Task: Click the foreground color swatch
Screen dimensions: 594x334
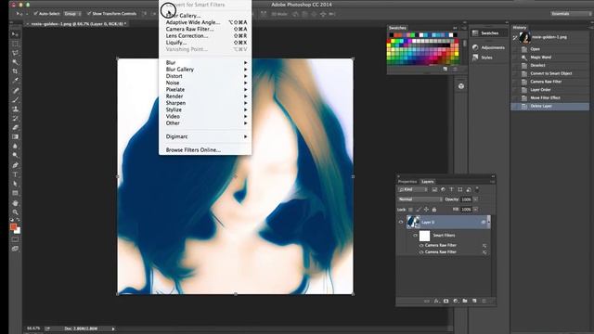Action: click(13, 226)
